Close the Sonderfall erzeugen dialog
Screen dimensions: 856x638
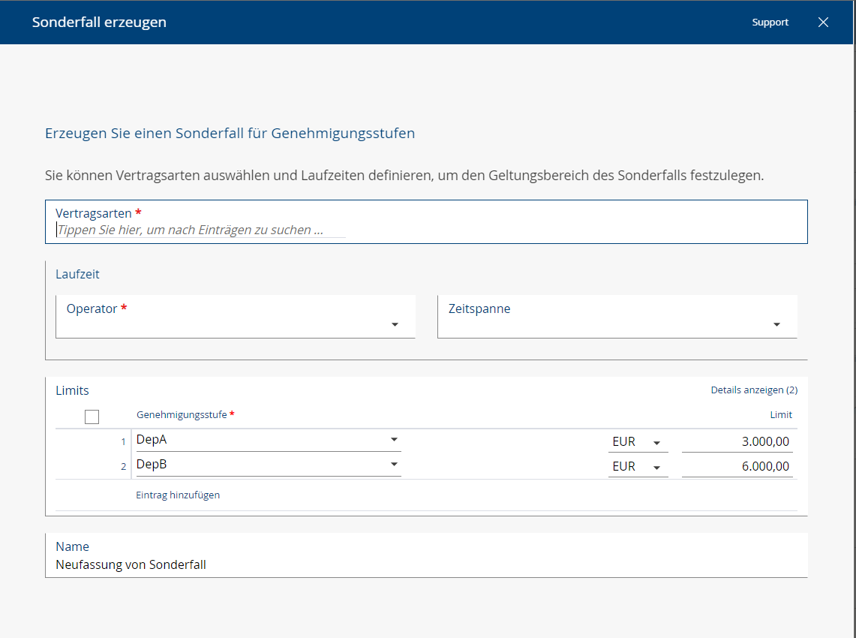823,23
